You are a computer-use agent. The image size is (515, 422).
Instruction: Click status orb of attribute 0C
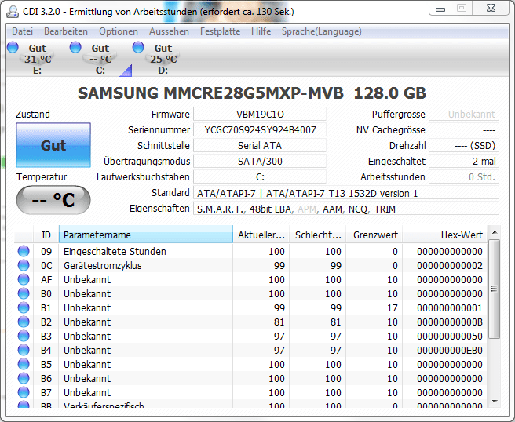[x=24, y=265]
